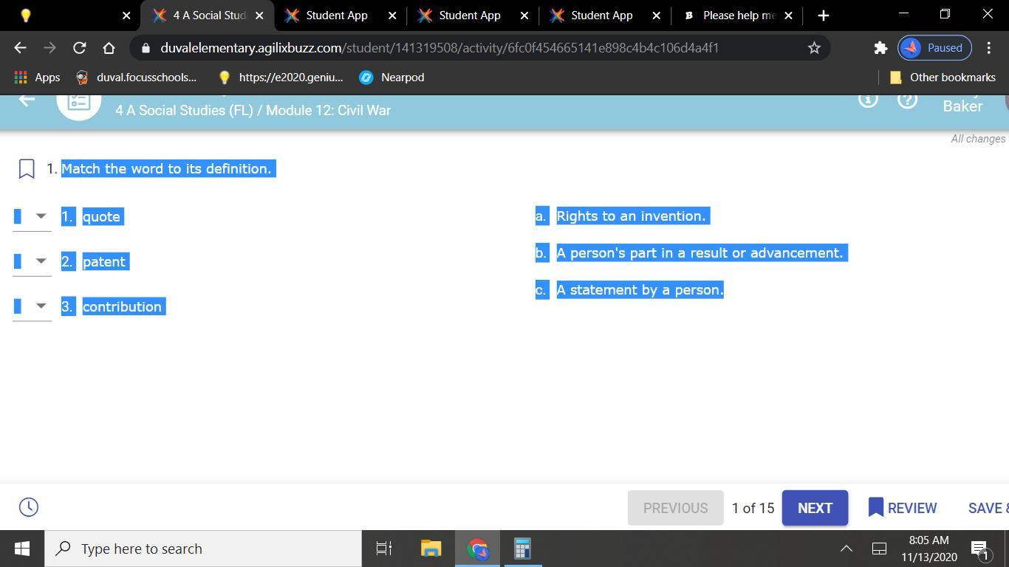Open the clock timer icon

[x=29, y=507]
